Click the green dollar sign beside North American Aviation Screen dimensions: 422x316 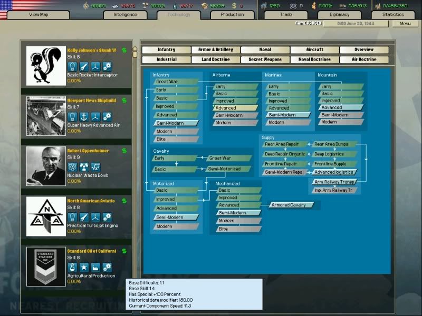(124, 201)
